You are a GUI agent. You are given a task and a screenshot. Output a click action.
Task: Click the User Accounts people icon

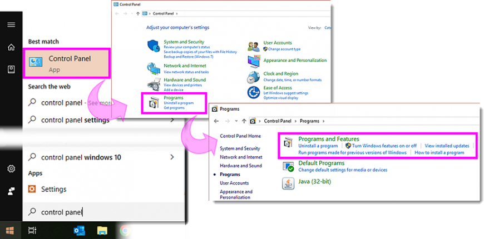point(254,46)
